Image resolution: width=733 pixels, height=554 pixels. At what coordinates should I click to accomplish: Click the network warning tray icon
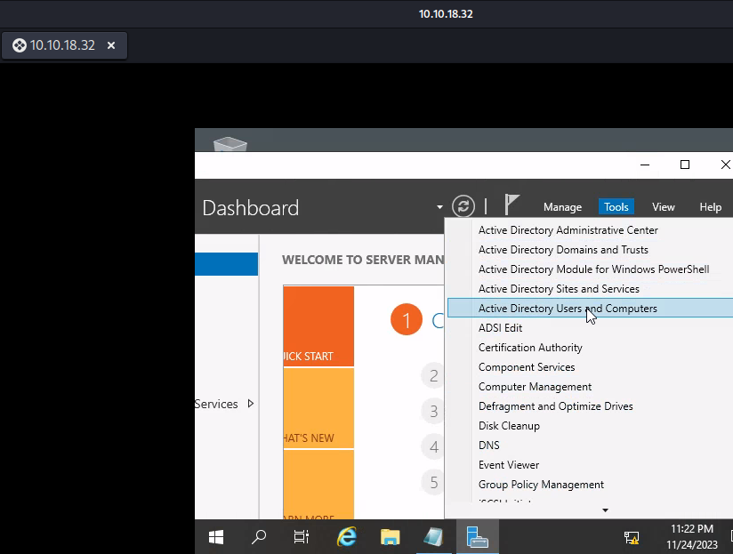coord(632,538)
